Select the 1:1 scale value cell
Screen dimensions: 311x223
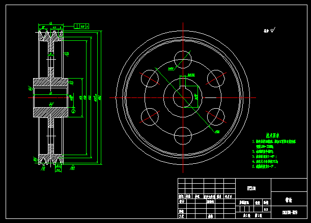266,209
